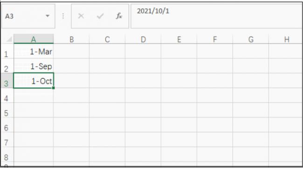Click the formula bar containing 2021/10/1
303x169 pixels.
pos(216,16)
